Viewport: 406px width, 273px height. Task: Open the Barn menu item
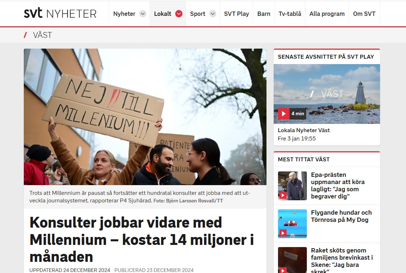(264, 14)
